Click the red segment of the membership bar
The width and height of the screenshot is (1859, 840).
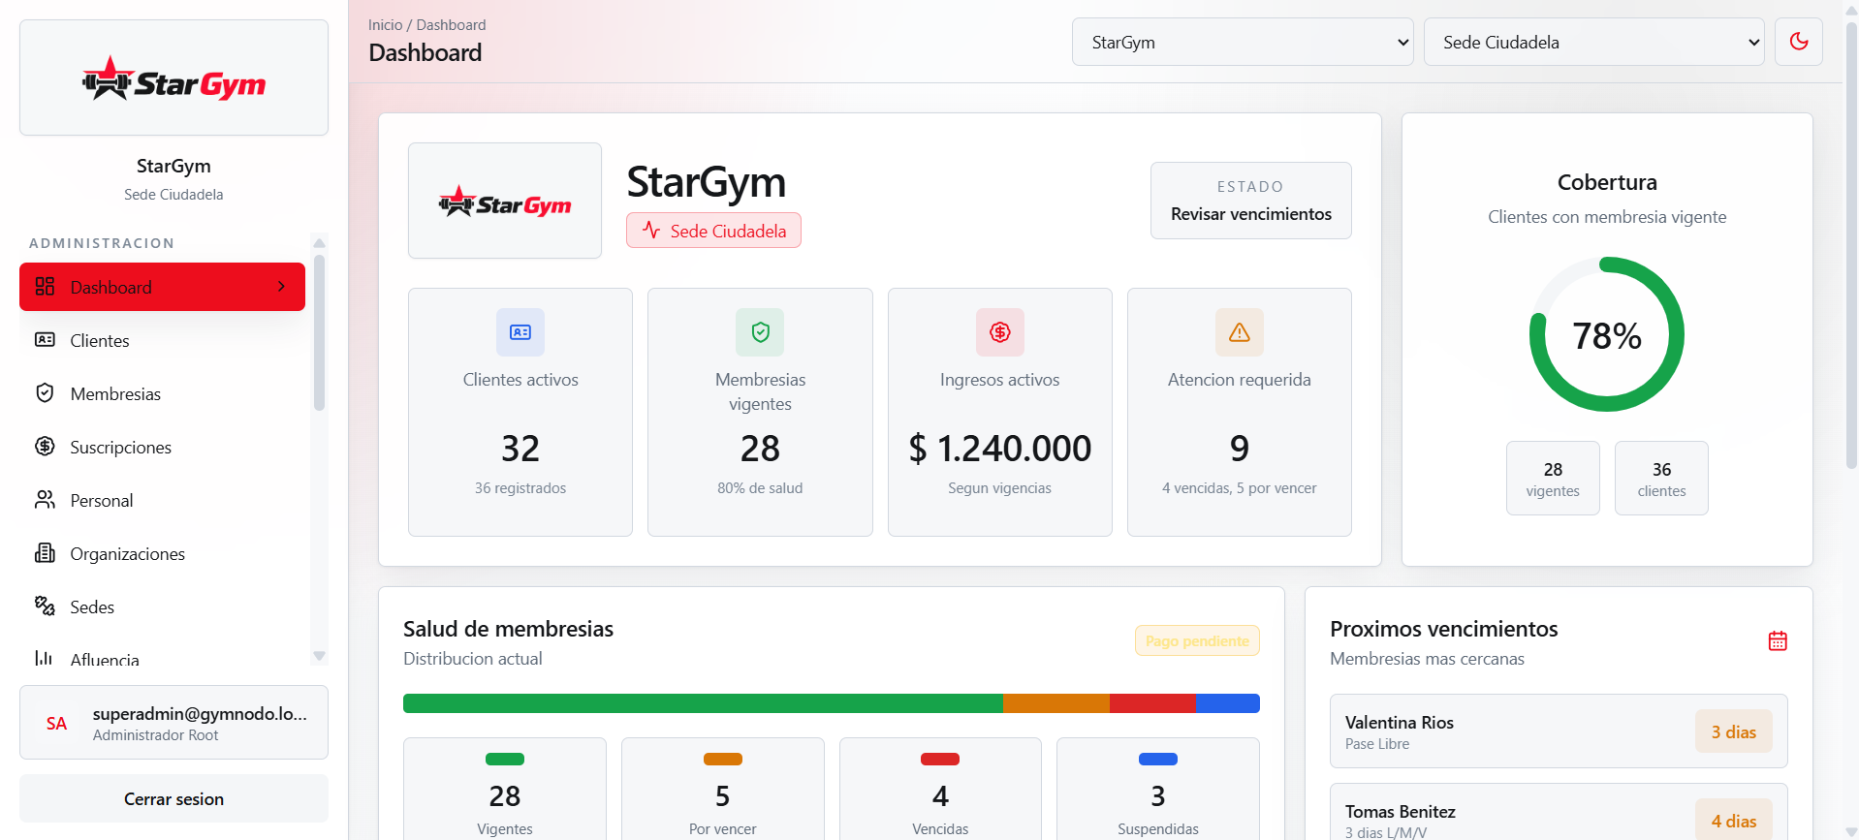[x=1152, y=703]
